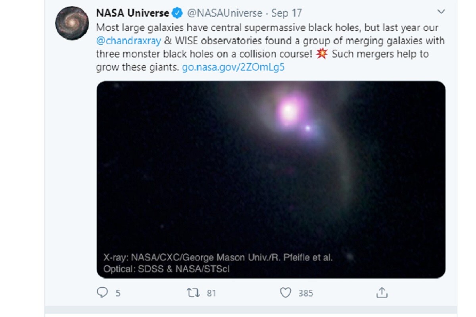Click the like count 385
The height and width of the screenshot is (317, 476).
click(x=306, y=293)
